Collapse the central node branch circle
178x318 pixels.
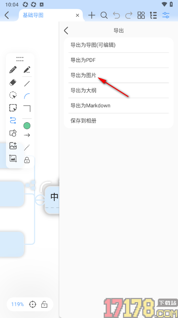[40, 200]
